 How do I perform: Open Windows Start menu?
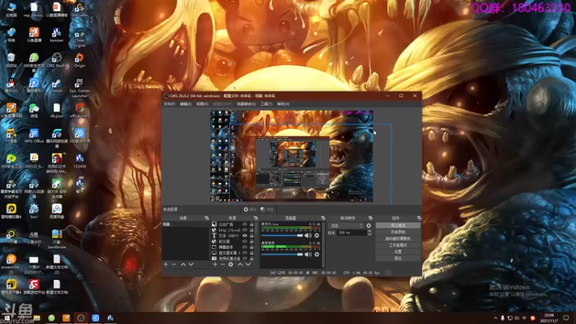coord(7,318)
